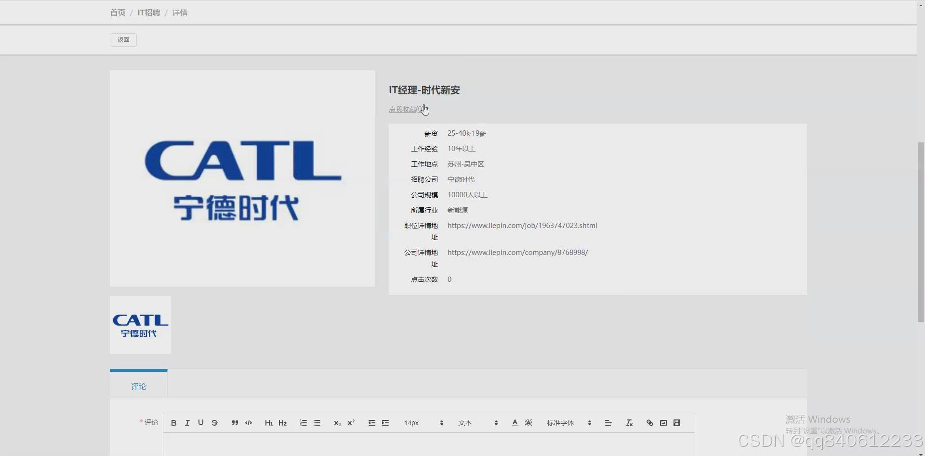Viewport: 925px width, 456px height.
Task: Apply subscript formatting
Action: click(337, 423)
